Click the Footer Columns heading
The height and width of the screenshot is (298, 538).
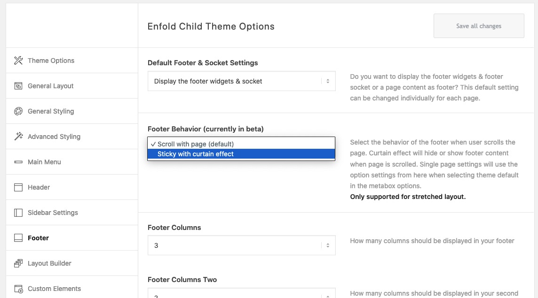point(174,228)
